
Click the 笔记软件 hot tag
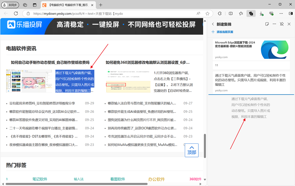(40, 179)
